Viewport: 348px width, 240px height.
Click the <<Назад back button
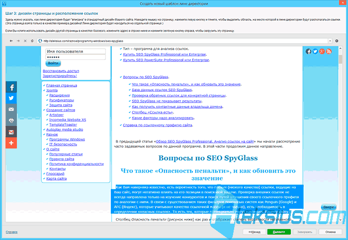click(x=255, y=232)
